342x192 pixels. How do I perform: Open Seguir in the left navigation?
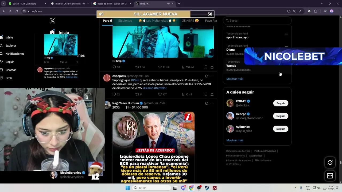pyautogui.click(x=10, y=62)
